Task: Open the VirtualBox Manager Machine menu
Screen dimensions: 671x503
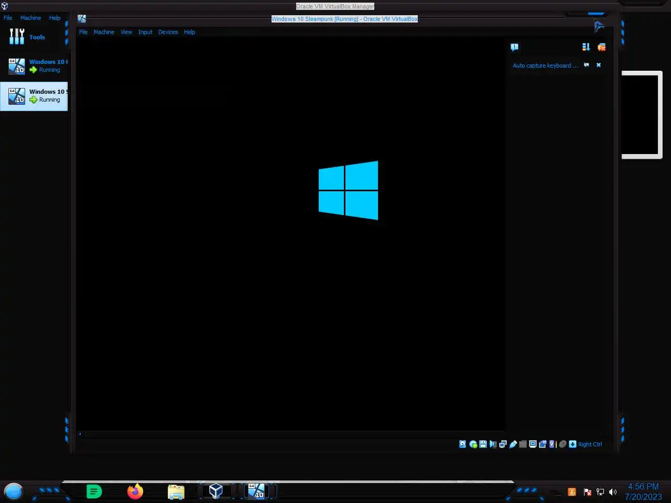Action: coord(30,18)
